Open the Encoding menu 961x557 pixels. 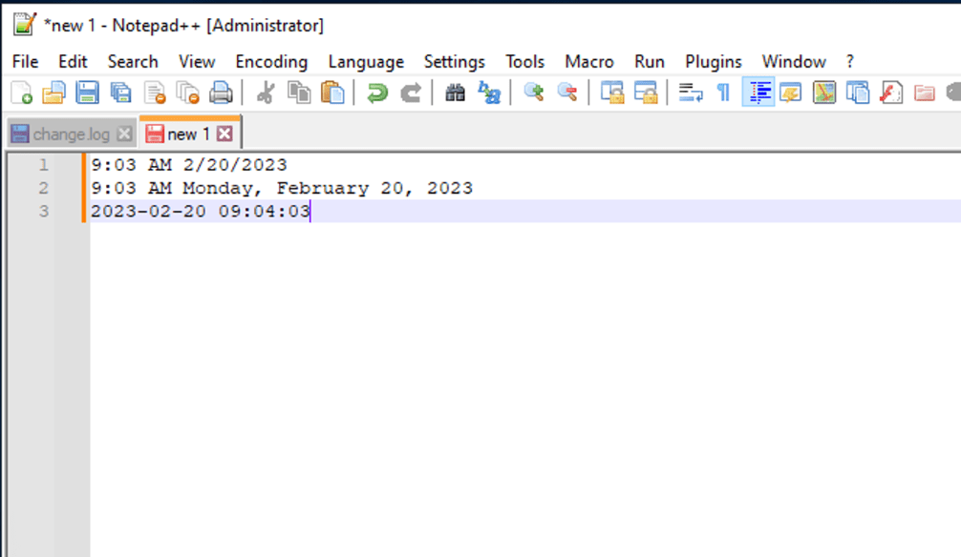pyautogui.click(x=271, y=61)
